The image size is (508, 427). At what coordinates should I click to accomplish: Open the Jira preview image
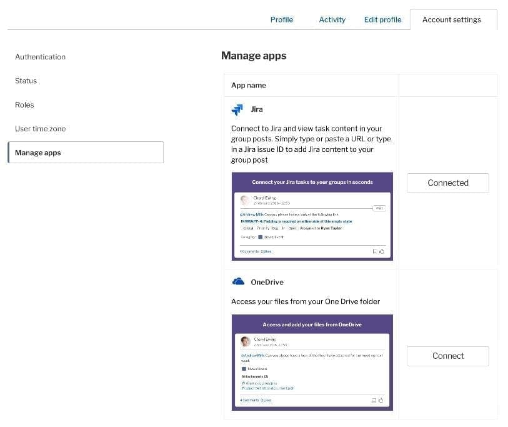click(312, 216)
